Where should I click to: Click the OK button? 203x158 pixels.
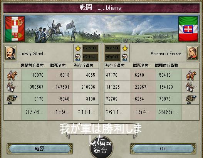(x=163, y=149)
